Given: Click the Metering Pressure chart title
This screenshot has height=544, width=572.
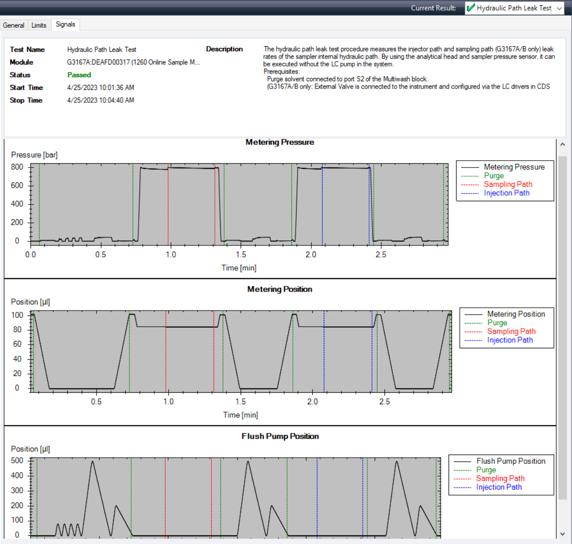Looking at the screenshot, I should click(x=280, y=142).
